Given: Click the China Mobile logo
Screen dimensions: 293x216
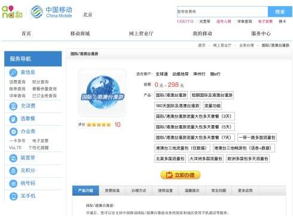Looking at the screenshot, I should click(x=51, y=12).
